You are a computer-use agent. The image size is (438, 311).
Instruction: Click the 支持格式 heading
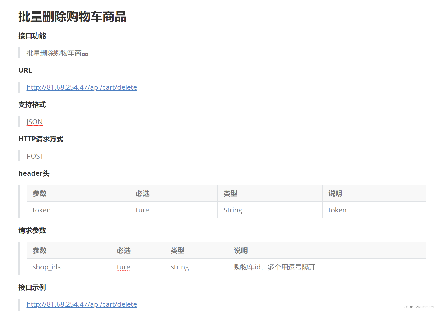click(x=32, y=105)
